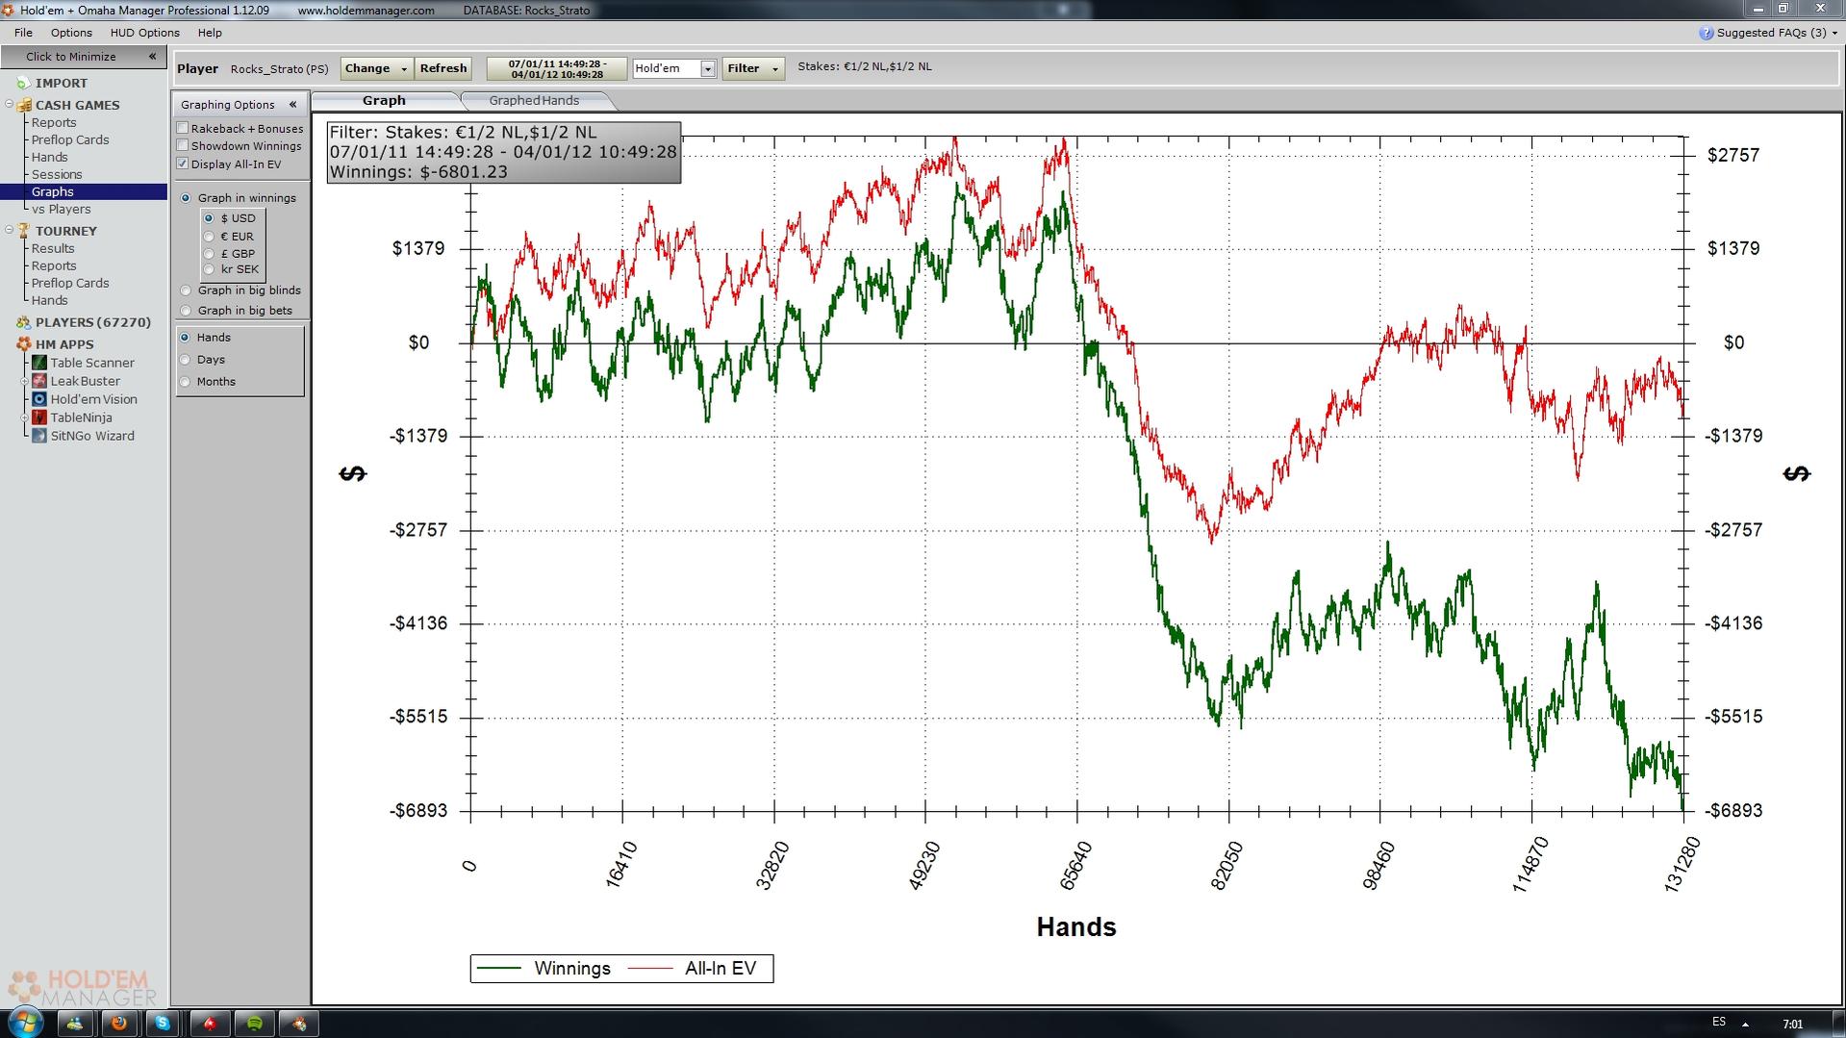Open the Windows Start orb

(x=25, y=1023)
